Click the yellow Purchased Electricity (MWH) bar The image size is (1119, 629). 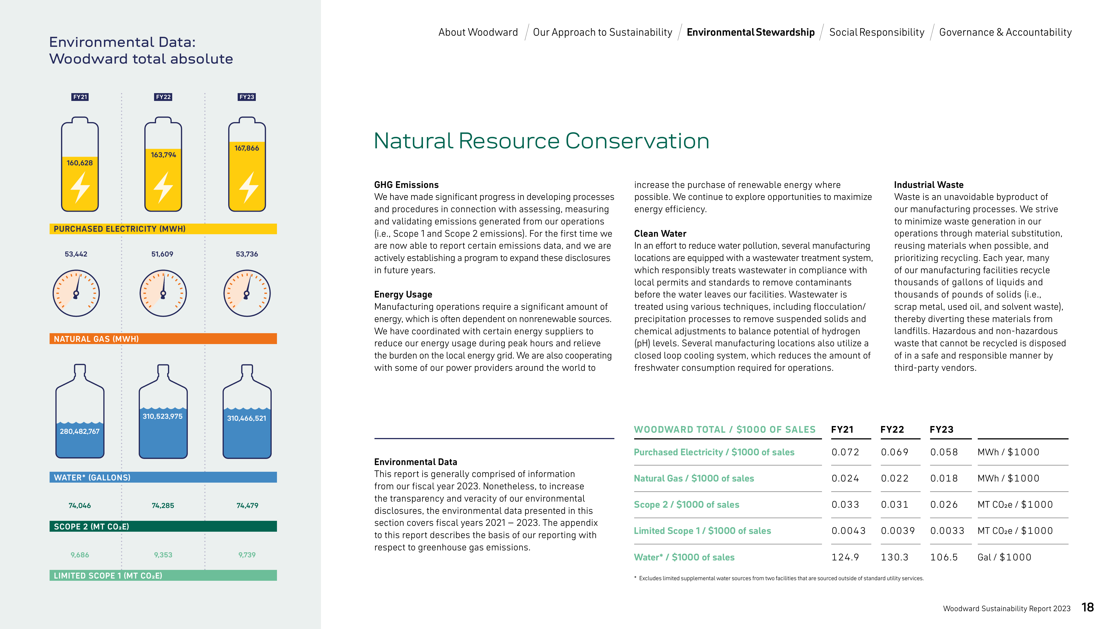click(x=163, y=229)
